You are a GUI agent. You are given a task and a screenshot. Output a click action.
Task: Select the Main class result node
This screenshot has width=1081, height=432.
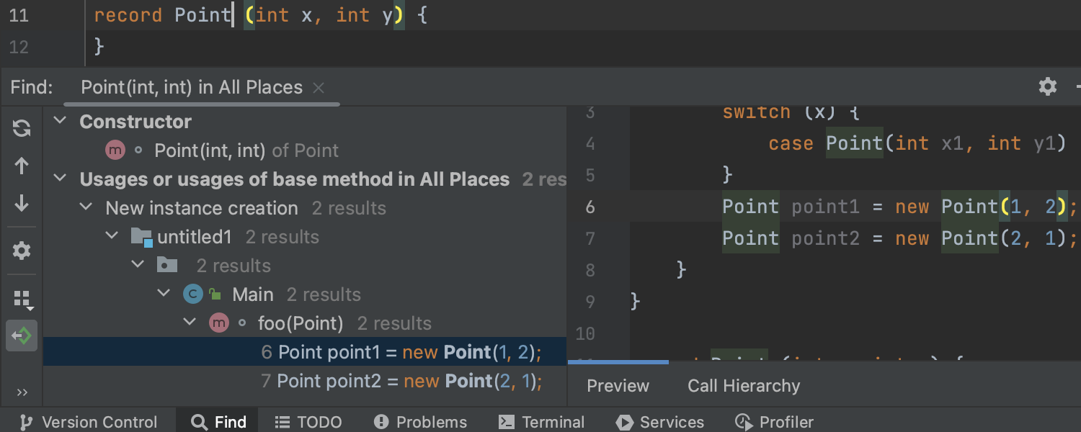coord(252,294)
